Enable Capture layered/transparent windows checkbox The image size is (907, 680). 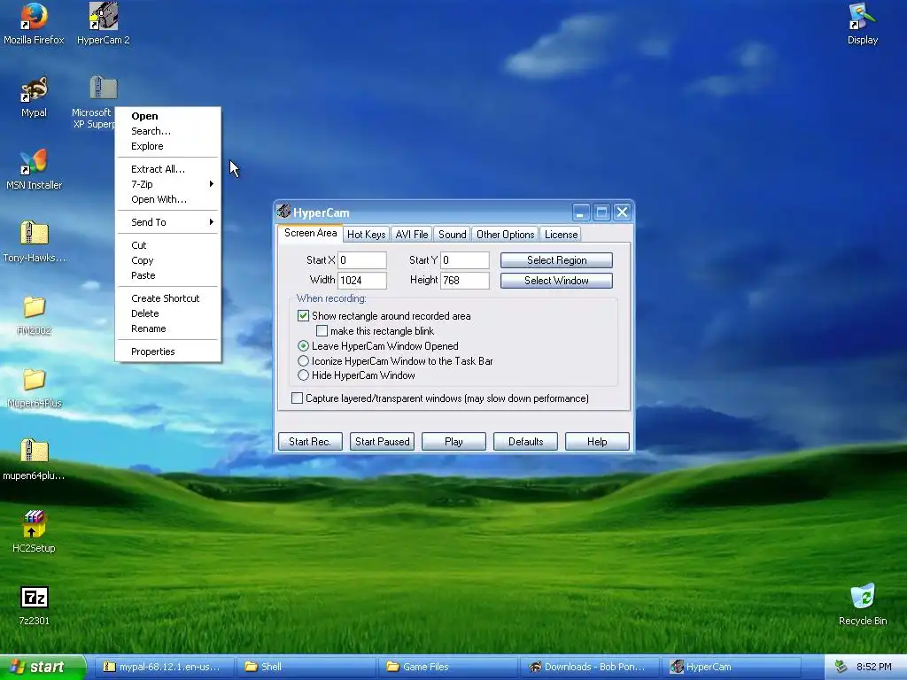coord(297,398)
